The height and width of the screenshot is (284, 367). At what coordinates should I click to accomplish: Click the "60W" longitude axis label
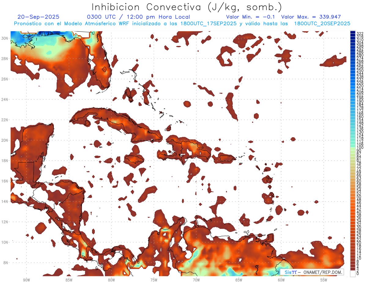281,280
